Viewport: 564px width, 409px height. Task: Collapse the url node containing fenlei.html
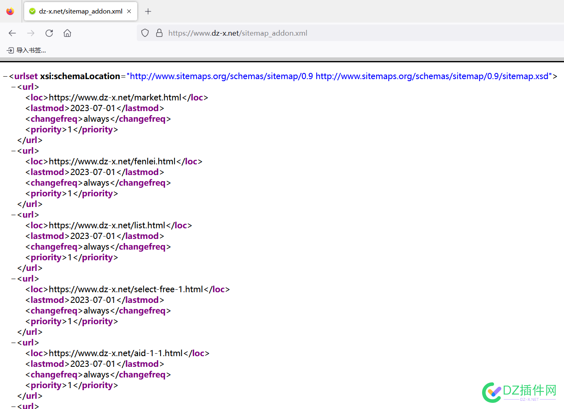coord(14,151)
